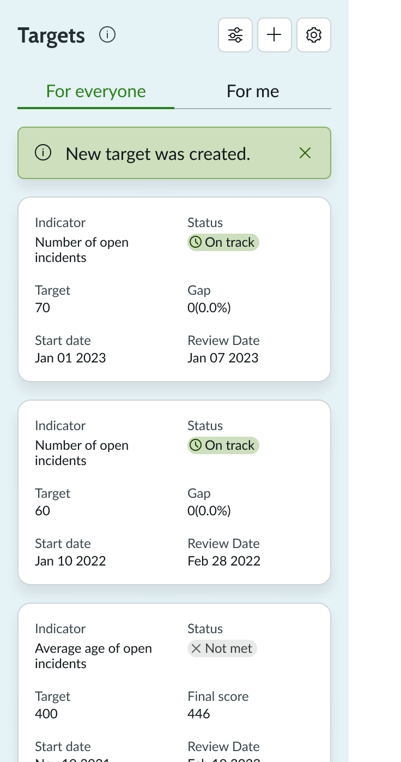This screenshot has height=762, width=401.
Task: Add a new target with plus icon
Action: pos(275,35)
